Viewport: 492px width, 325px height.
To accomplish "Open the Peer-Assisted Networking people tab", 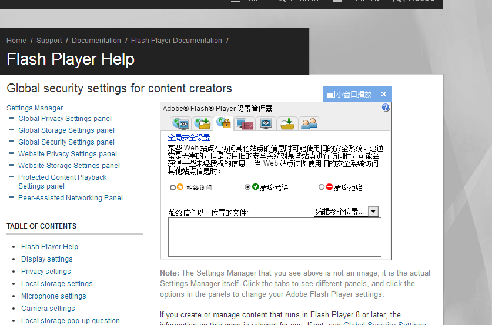I will (x=309, y=123).
